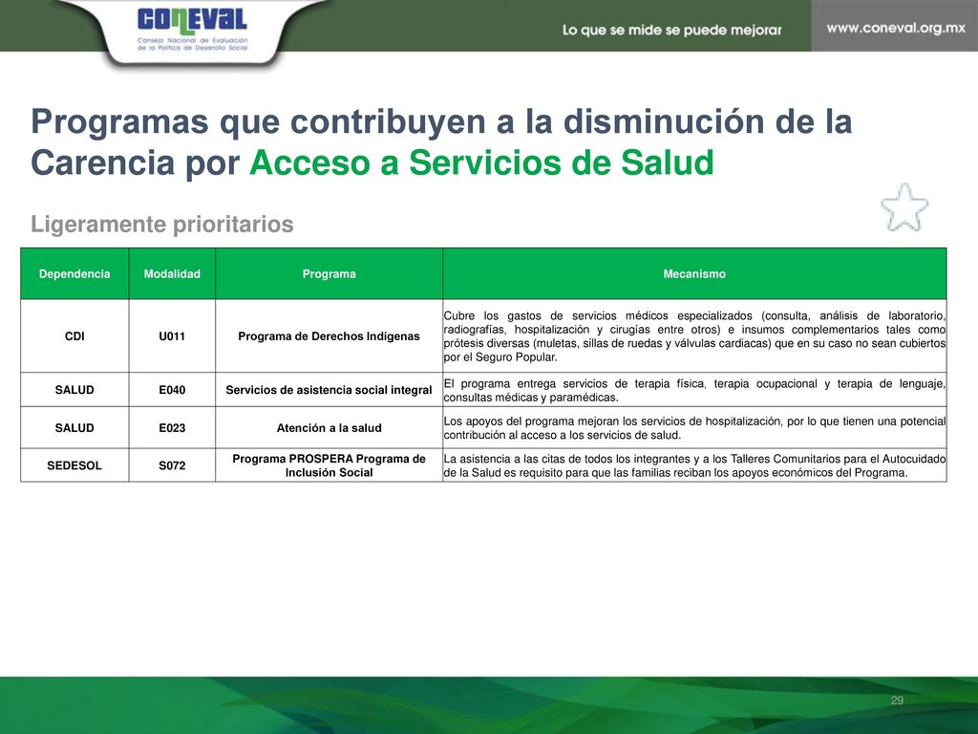This screenshot has width=978, height=734.
Task: Select 'Programa PROSPERA Programa de Inclusión Social' cell
Action: tap(329, 465)
